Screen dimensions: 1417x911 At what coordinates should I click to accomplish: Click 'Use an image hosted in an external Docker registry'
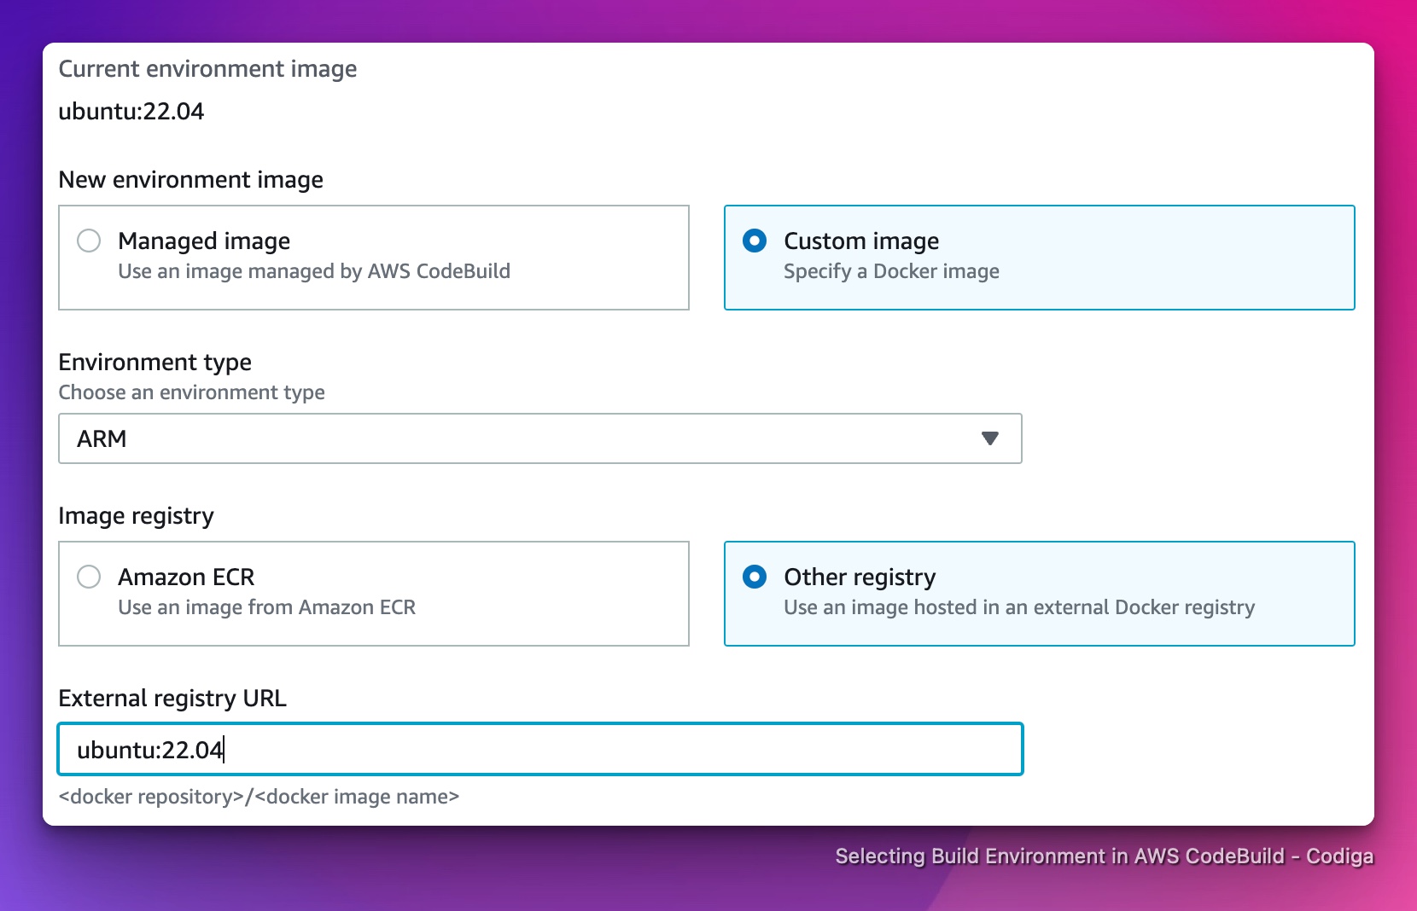(x=1019, y=607)
